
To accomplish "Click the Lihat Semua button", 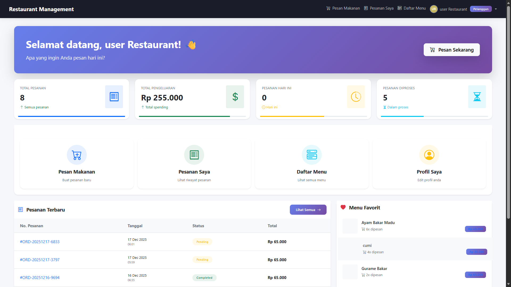I will (x=308, y=210).
